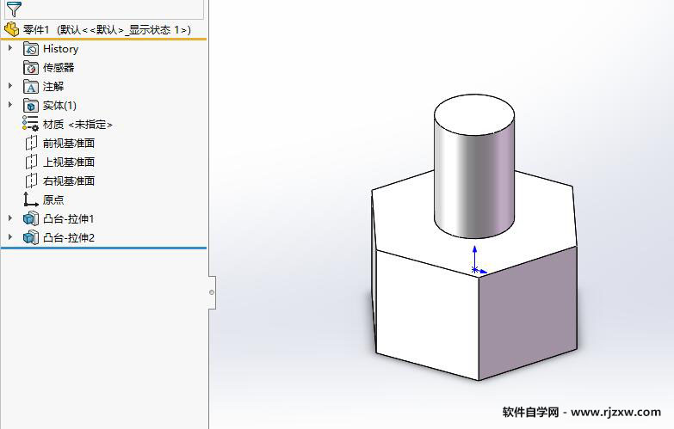Select the 零件1 part icon

click(11, 29)
